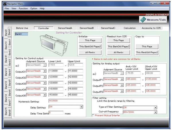Open OutputQ5 Judgment Source dropdown
The height and width of the screenshot is (130, 172).
click(45, 95)
